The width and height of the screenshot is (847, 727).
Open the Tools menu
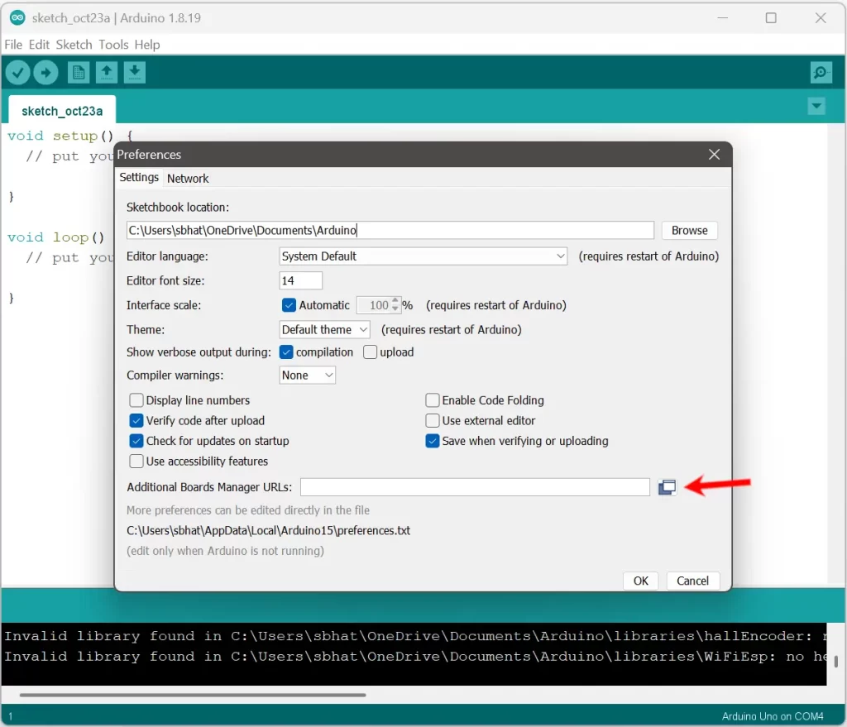(x=113, y=45)
